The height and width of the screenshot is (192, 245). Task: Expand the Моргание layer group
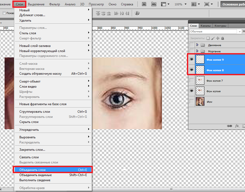198,51
